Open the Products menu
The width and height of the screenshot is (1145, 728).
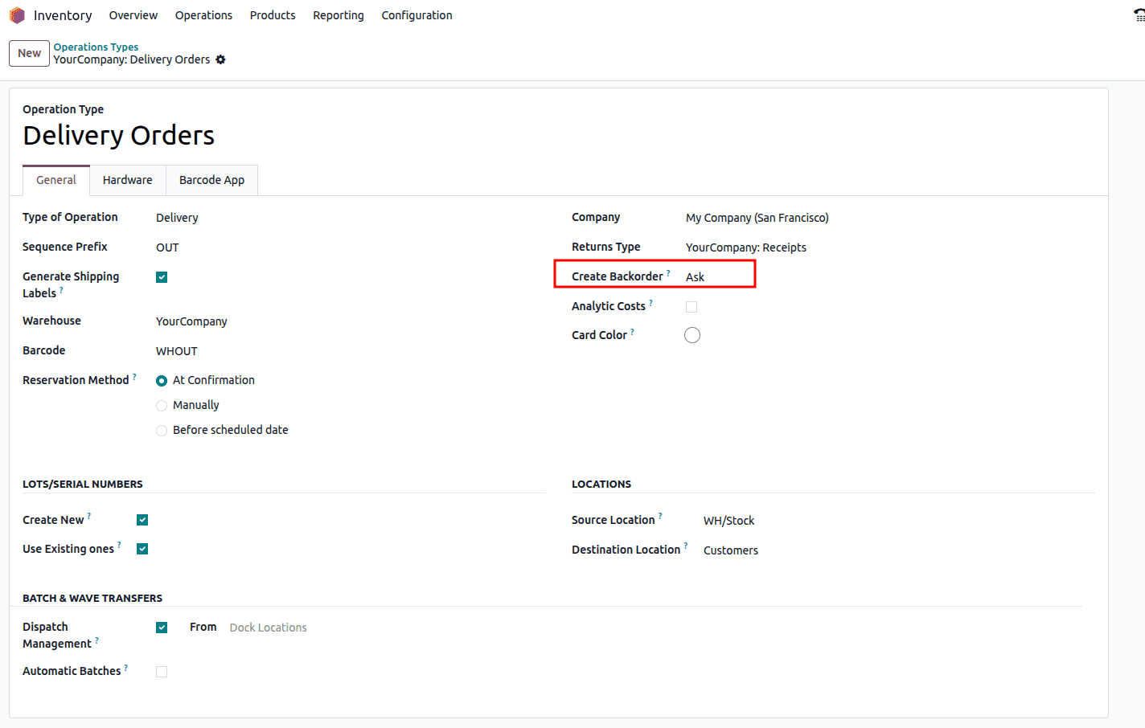(x=273, y=15)
